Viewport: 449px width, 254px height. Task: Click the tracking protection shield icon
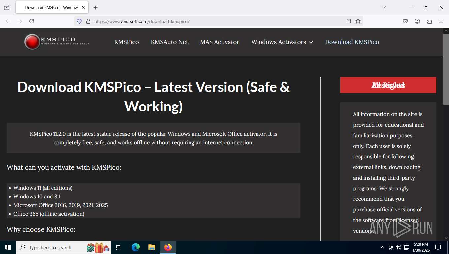[79, 21]
